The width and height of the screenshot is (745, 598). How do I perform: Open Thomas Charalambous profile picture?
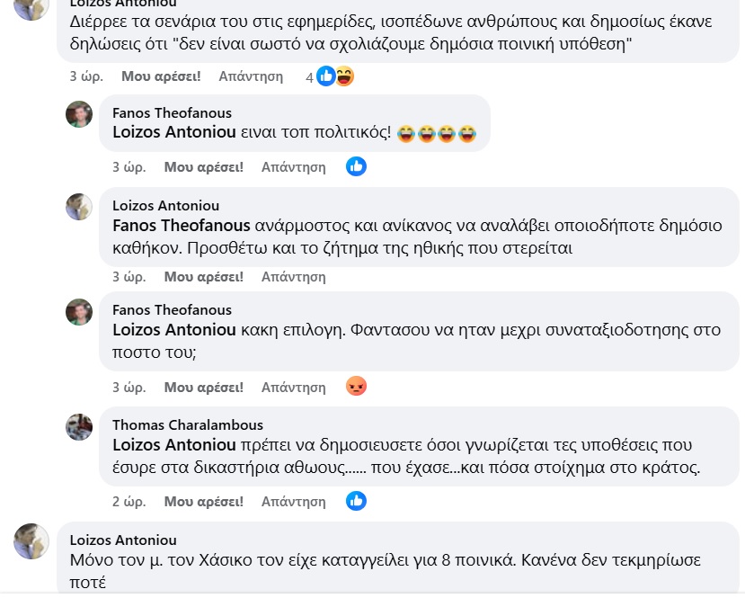(x=79, y=426)
